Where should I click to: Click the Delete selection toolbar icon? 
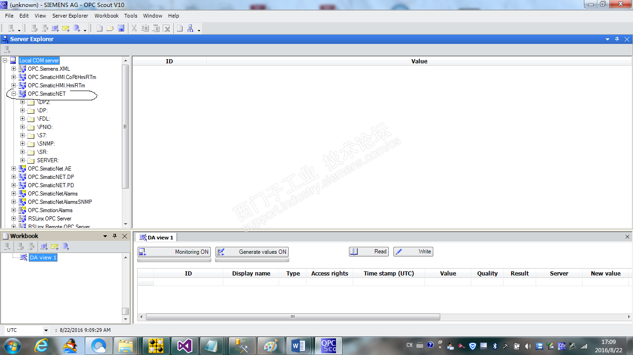click(x=166, y=29)
